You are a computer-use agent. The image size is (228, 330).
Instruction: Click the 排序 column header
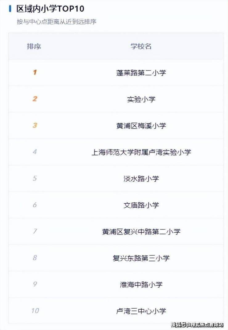34,46
